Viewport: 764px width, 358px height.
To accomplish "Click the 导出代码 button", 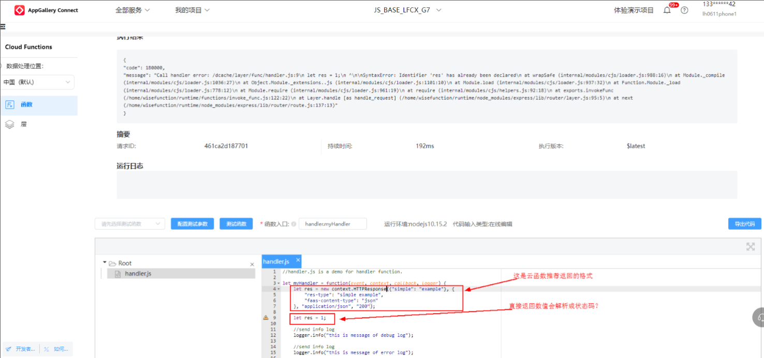I will coord(744,224).
